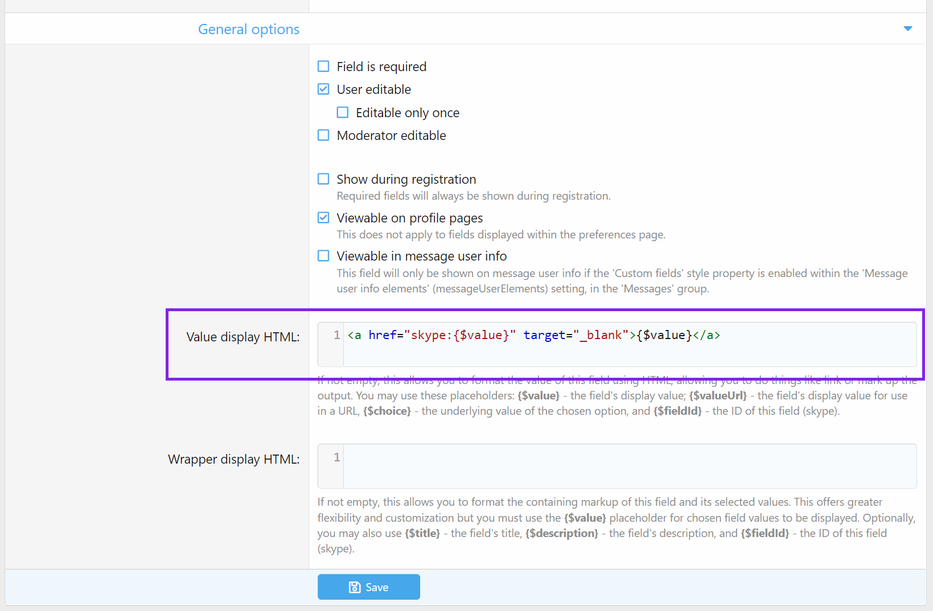Click the {$valueUrl} placeholder text

pos(718,395)
